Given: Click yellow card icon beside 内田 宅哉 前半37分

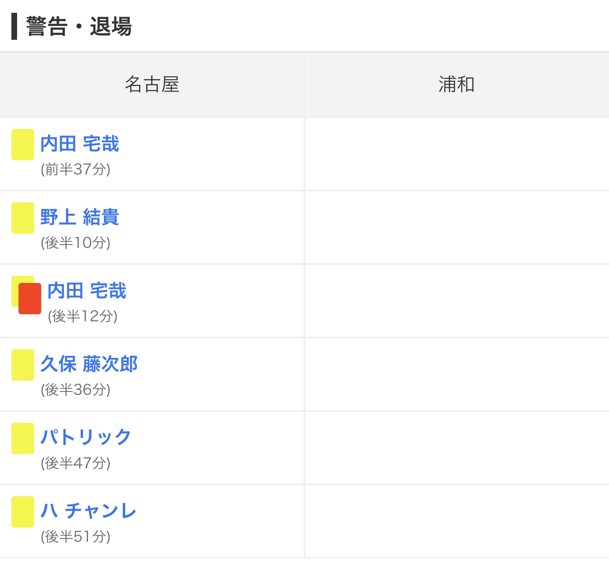Looking at the screenshot, I should 23,145.
